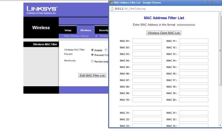
Task: Click the 'Enter MAC Address in this format' text
Action: pyautogui.click(x=164, y=25)
